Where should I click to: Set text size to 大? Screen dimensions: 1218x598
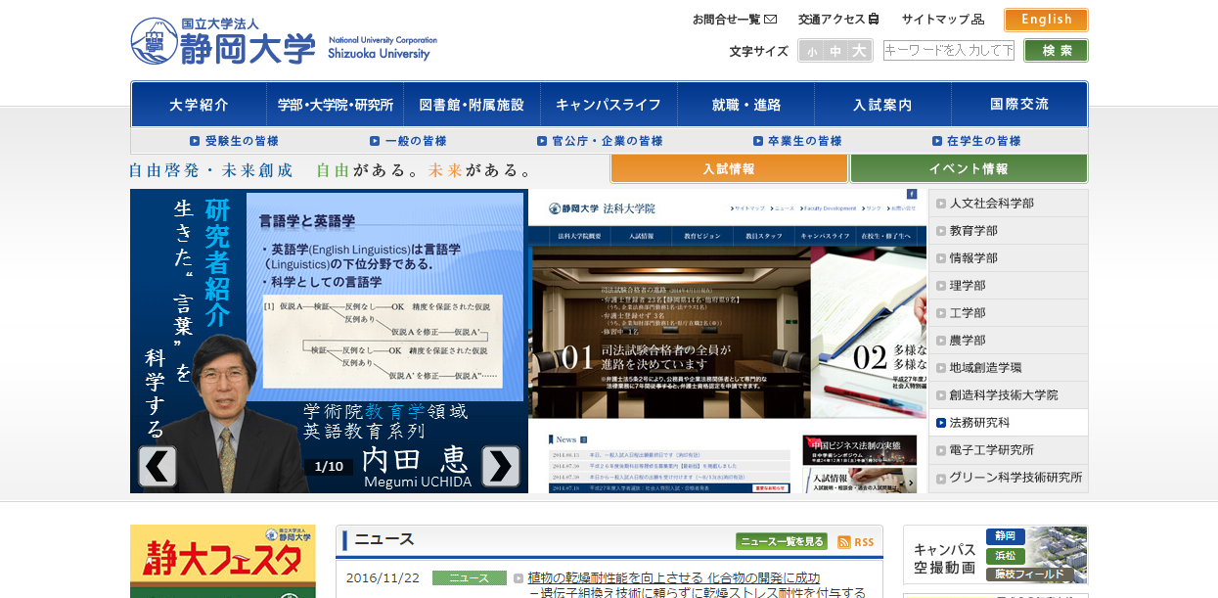859,51
